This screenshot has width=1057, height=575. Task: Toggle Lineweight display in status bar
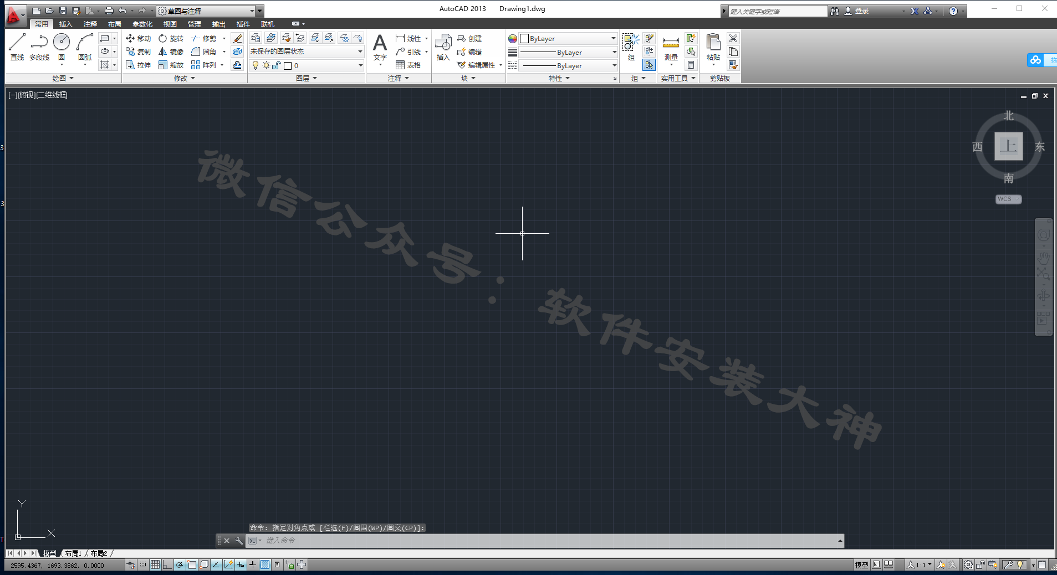coord(253,564)
